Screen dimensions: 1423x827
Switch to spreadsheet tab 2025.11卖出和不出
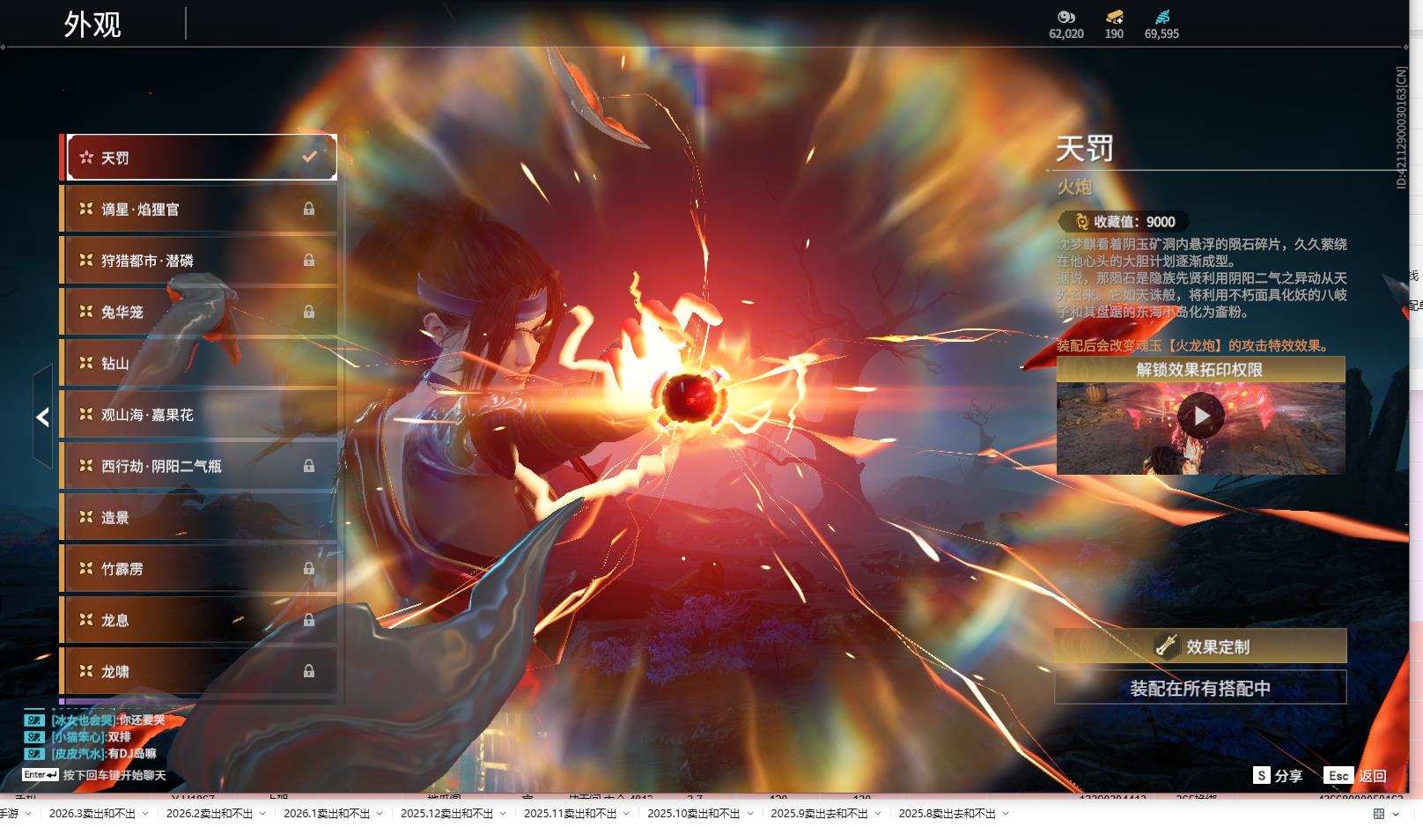[571, 814]
